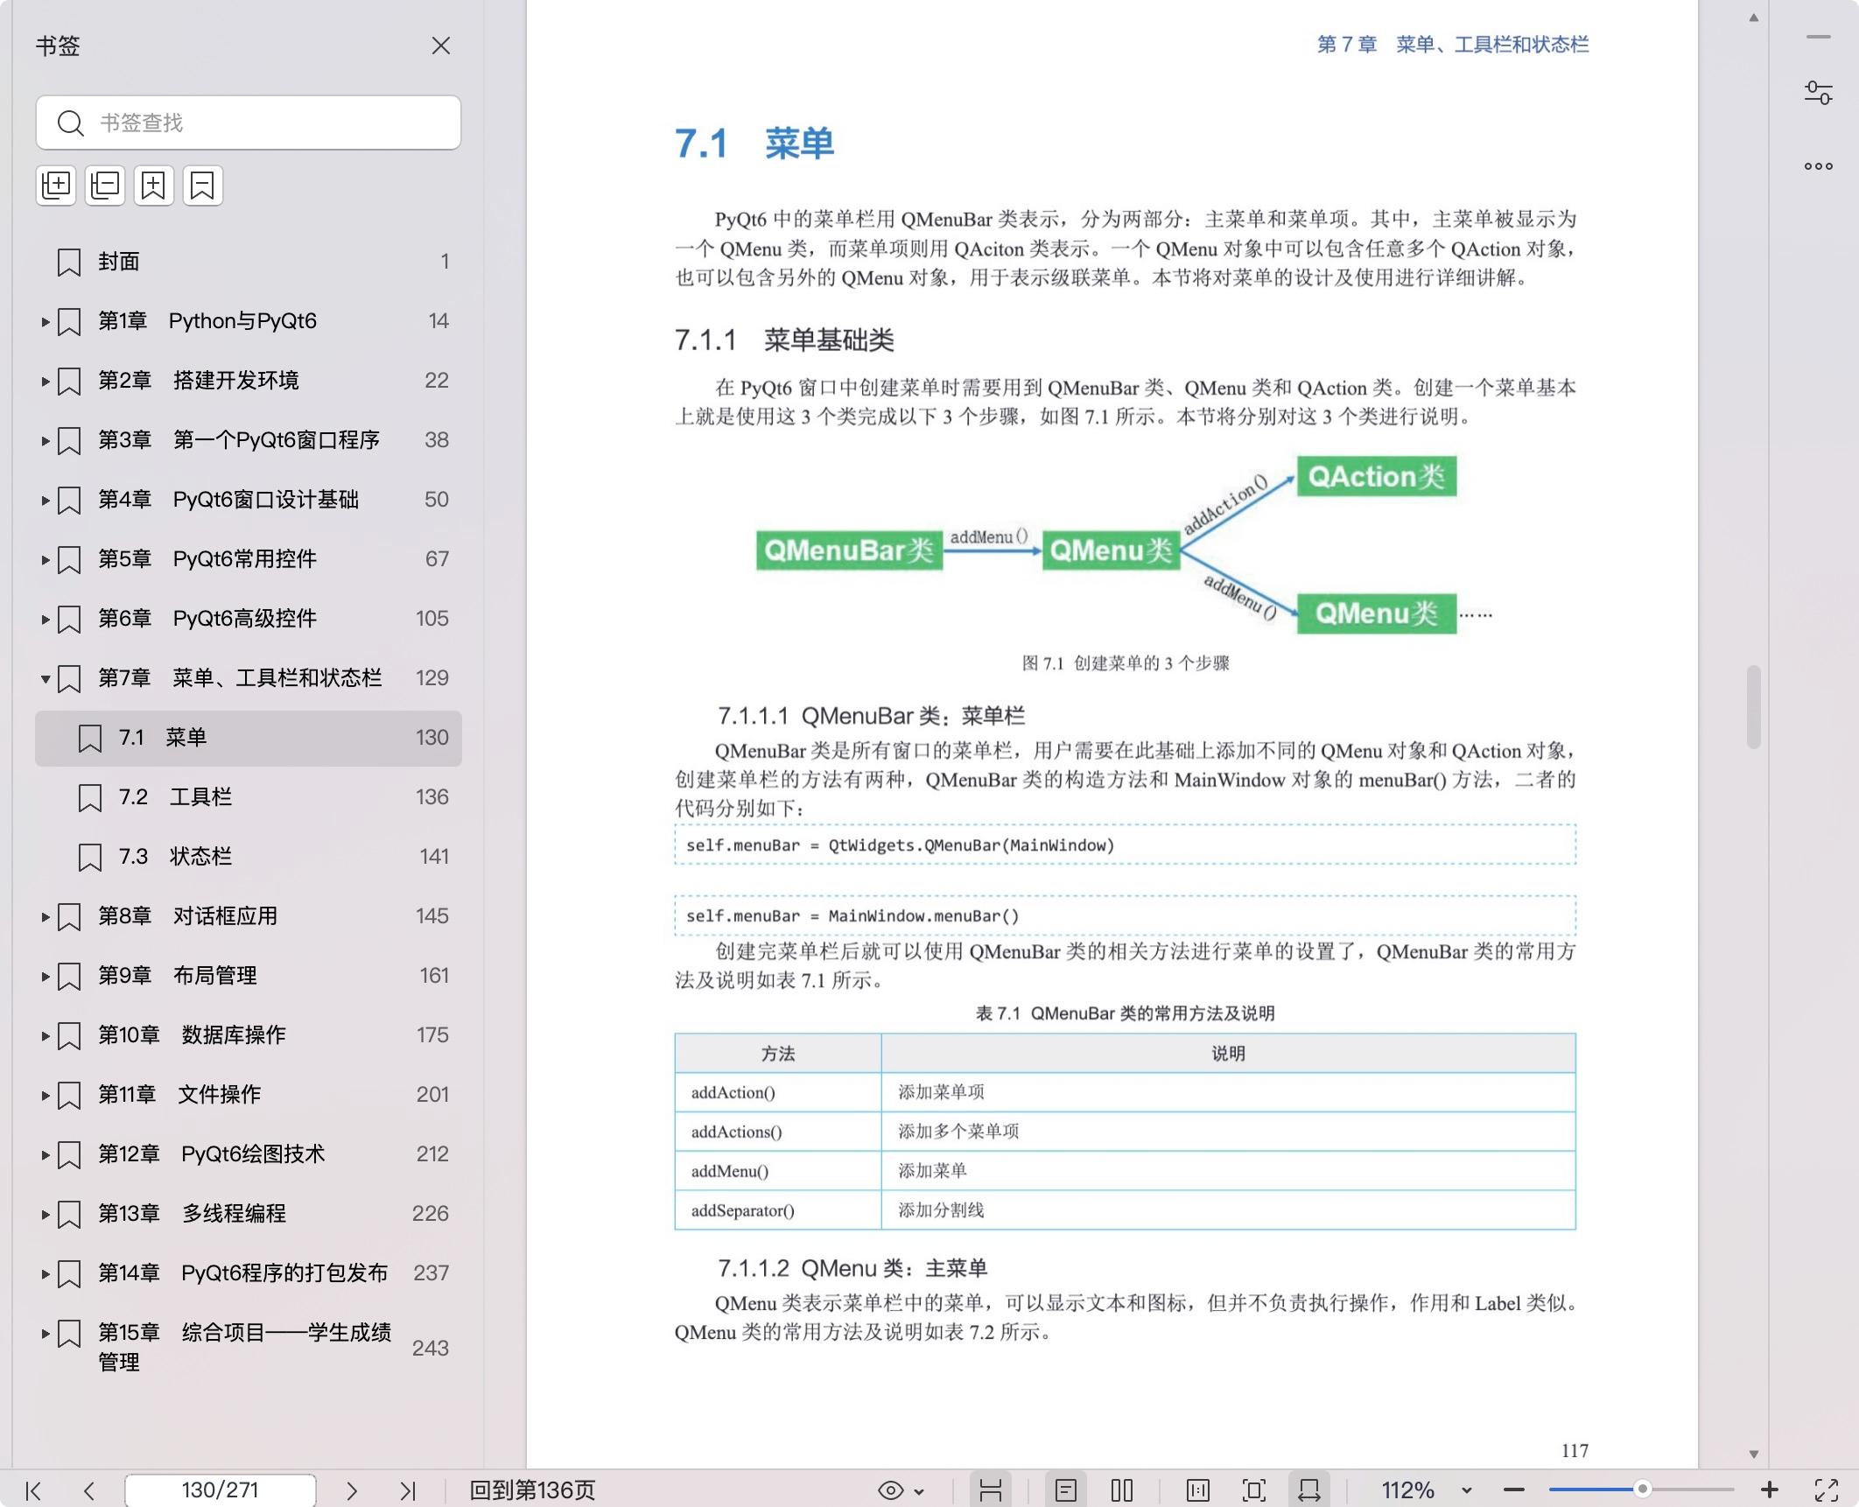Collapse right sidebar dash icon
Image resolution: width=1859 pixels, height=1507 pixels.
(x=1819, y=37)
